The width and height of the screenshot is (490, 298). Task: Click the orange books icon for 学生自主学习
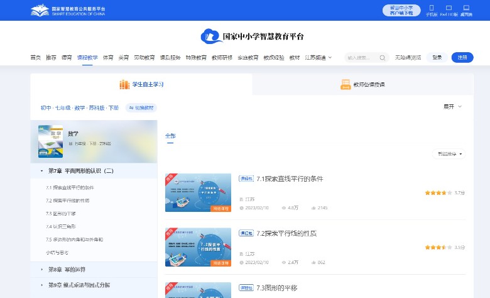click(x=124, y=84)
